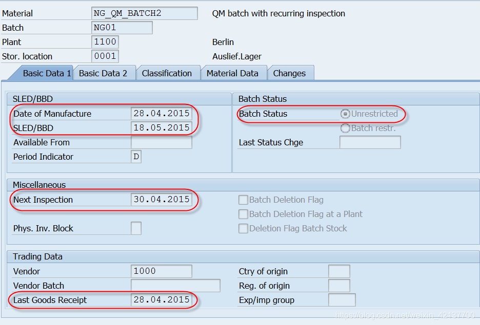This screenshot has width=480, height=325.
Task: Select the Unrestricted batch status radio button
Action: 346,114
